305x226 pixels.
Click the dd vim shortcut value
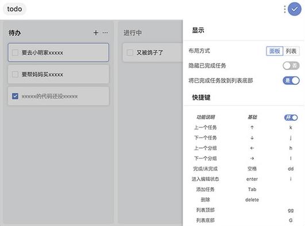291,169
